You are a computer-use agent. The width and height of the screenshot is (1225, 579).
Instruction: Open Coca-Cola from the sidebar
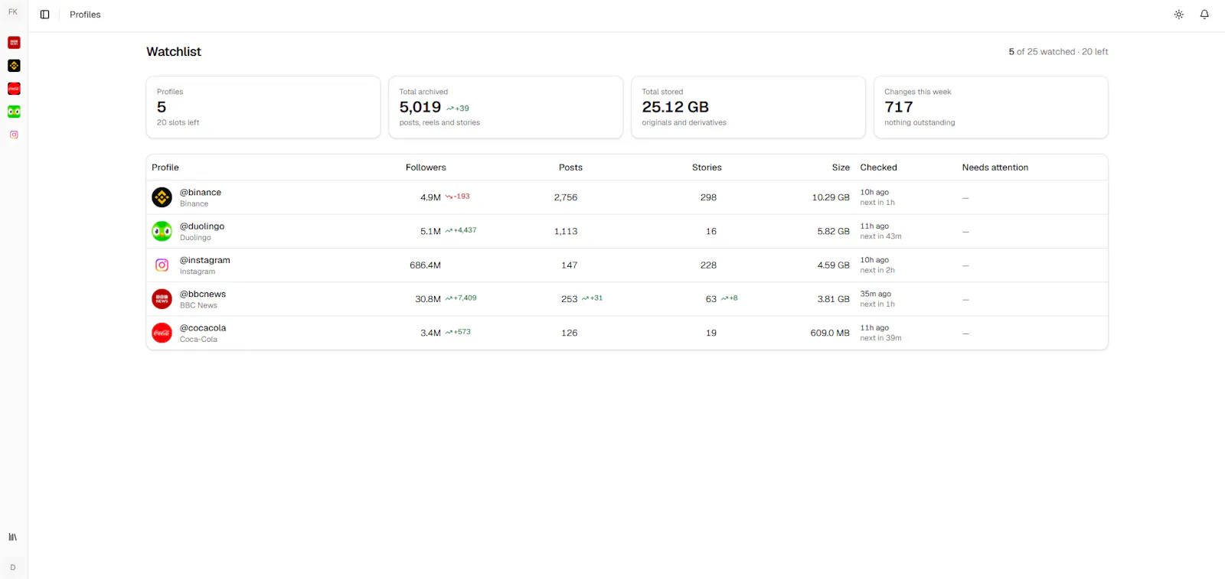14,89
